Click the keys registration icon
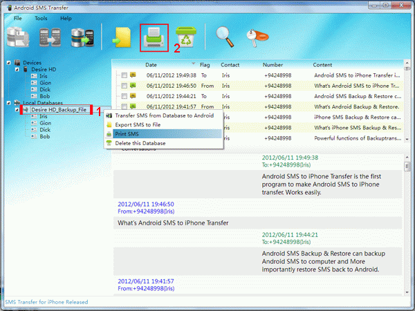 pyautogui.click(x=257, y=37)
